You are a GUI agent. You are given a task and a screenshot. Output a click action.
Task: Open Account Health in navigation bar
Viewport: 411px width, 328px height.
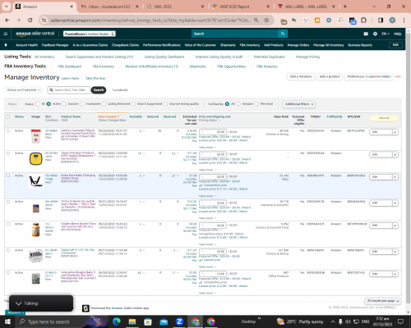pyautogui.click(x=26, y=45)
